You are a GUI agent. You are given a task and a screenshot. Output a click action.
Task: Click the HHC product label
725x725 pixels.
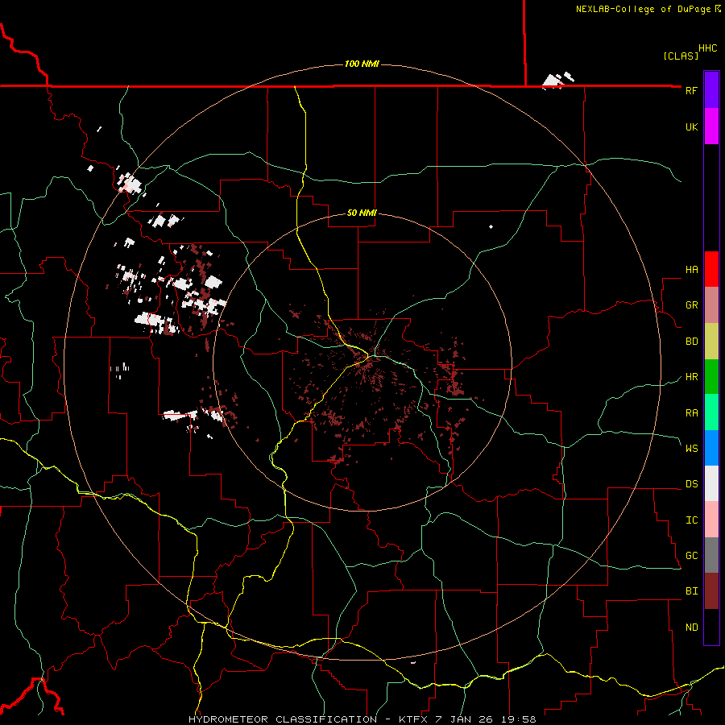[707, 48]
